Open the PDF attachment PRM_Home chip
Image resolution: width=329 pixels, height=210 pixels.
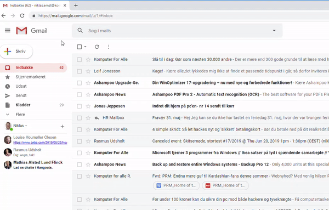[225, 185]
